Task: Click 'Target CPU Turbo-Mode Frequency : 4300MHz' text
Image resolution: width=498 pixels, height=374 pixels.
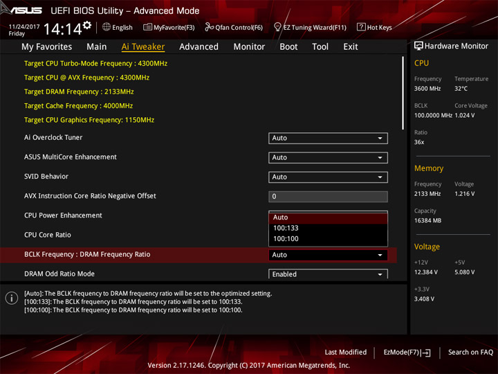Action: (95, 63)
